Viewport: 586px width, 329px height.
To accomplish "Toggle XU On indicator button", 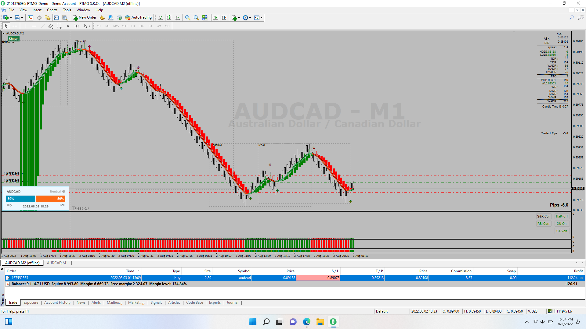I will point(562,224).
